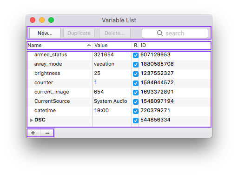Click the ID 607129953
The width and height of the screenshot is (238, 175).
point(155,54)
